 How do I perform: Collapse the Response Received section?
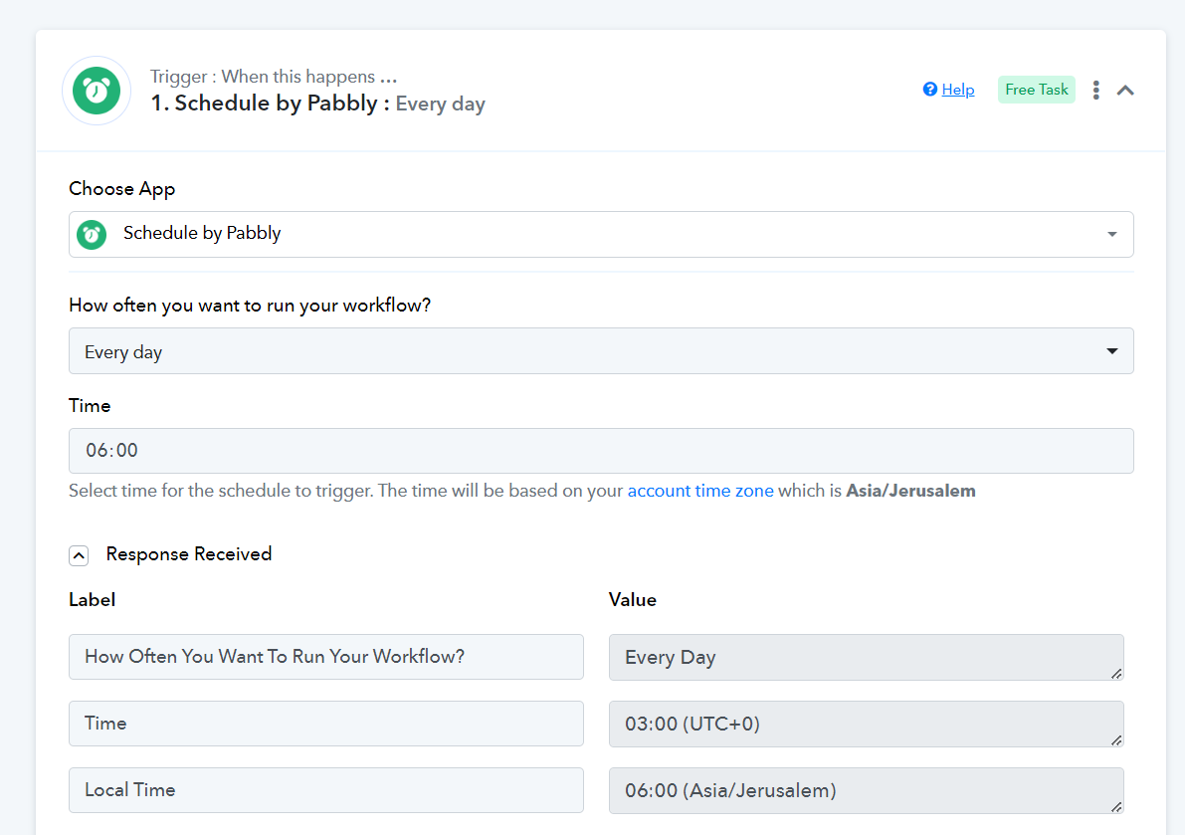coord(79,555)
